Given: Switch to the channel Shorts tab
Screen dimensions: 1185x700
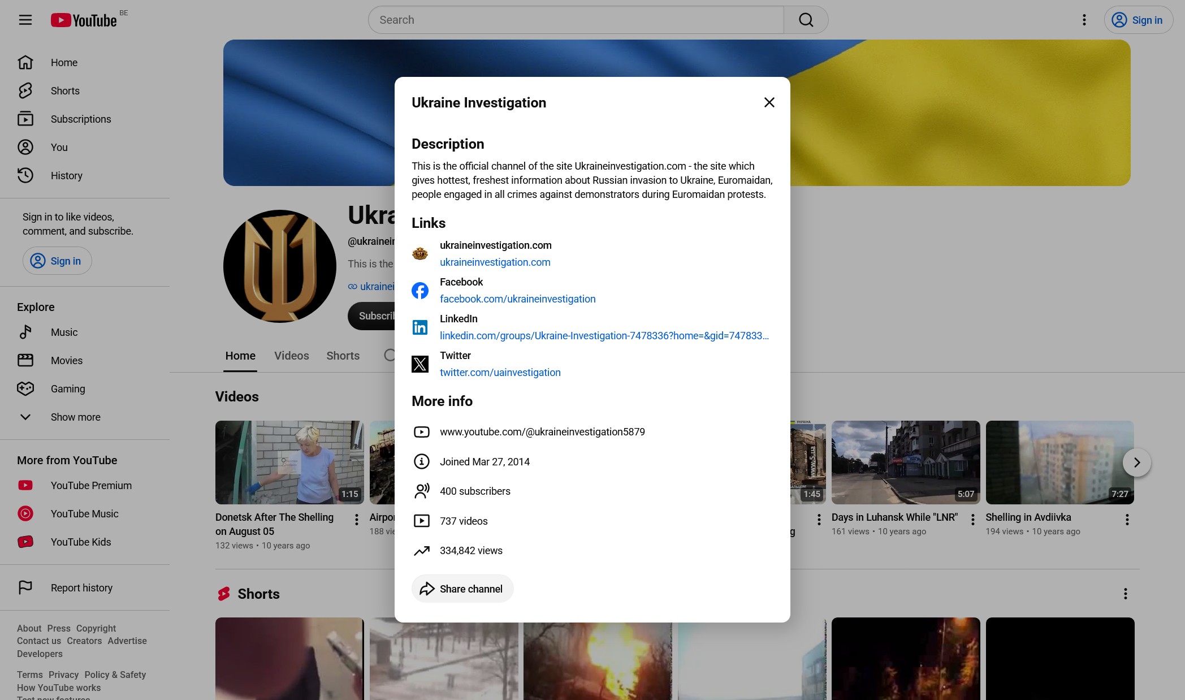Looking at the screenshot, I should [343, 356].
